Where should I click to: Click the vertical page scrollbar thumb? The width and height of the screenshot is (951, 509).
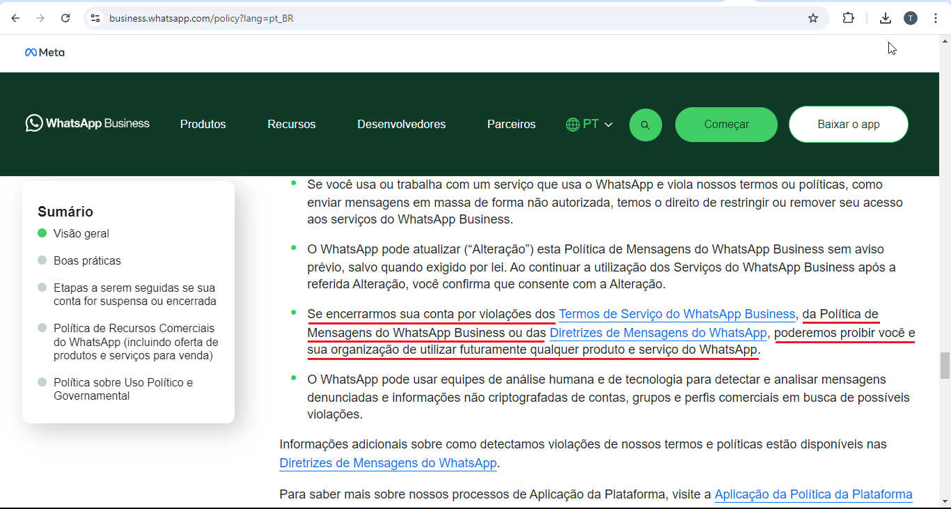coord(945,366)
